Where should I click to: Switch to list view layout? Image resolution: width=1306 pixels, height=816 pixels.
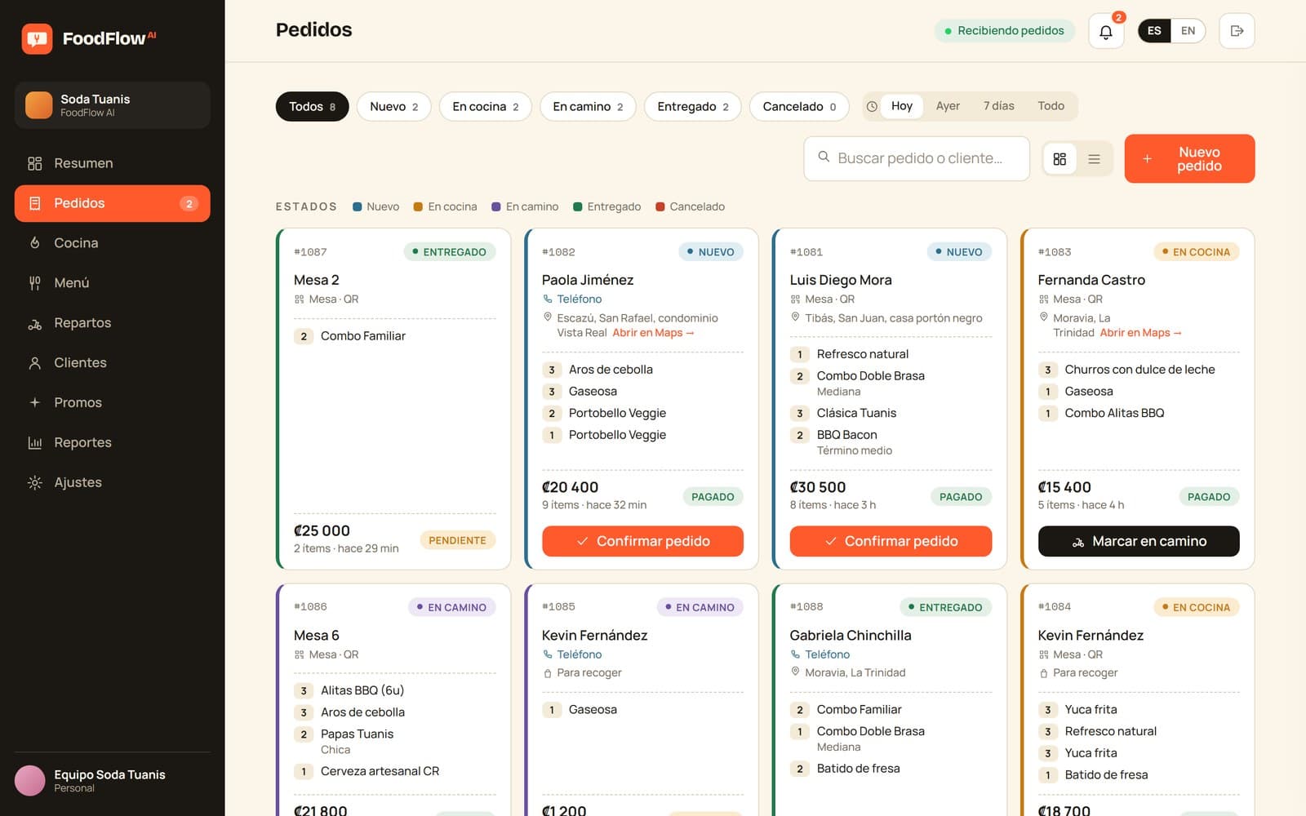1095,159
